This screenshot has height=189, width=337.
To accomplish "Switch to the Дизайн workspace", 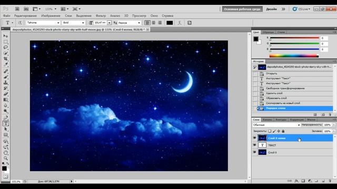I will point(272,9).
